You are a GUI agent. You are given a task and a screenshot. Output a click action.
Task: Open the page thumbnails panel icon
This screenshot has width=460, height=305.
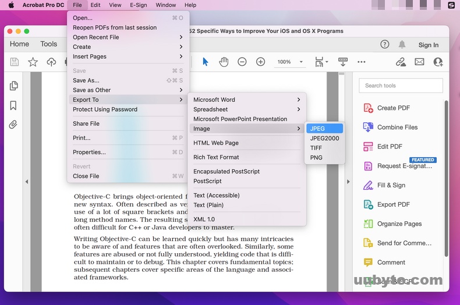13,86
